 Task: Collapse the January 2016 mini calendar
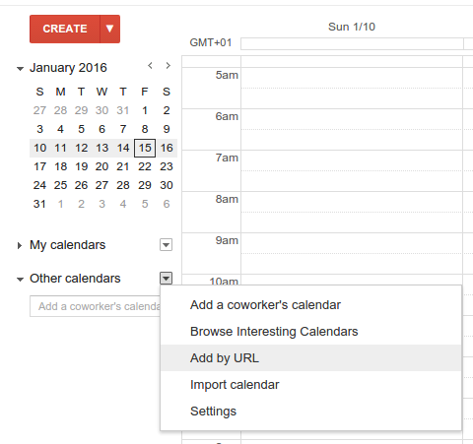point(20,69)
